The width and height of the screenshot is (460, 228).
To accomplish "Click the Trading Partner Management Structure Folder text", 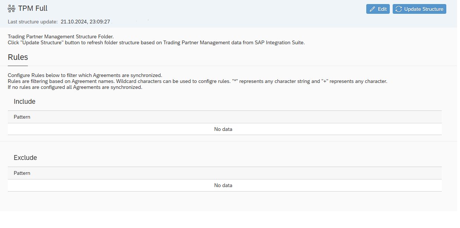I will pyautogui.click(x=61, y=37).
